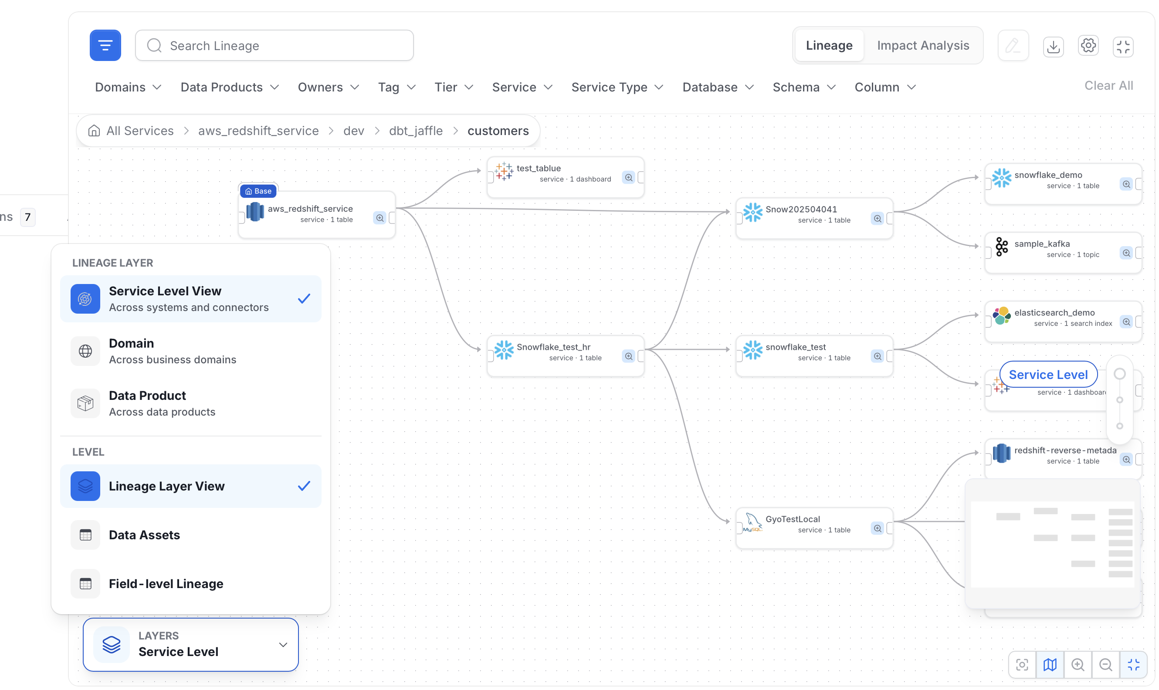Click the zoom out magnifier in bottom controls

coord(1105,664)
